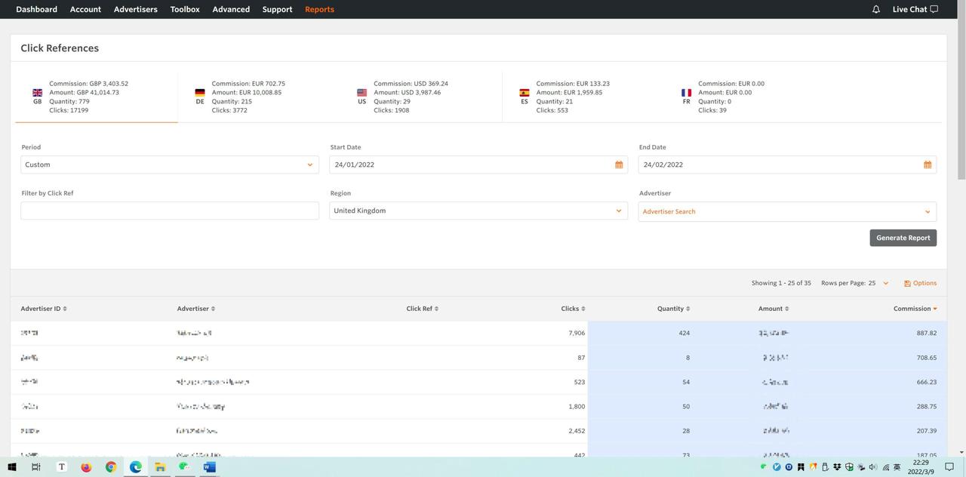Click the 2,452 clicks cell
The width and height of the screenshot is (966, 477).
(x=577, y=431)
